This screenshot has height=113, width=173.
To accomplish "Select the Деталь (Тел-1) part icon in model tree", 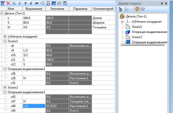I will pyautogui.click(x=122, y=16).
